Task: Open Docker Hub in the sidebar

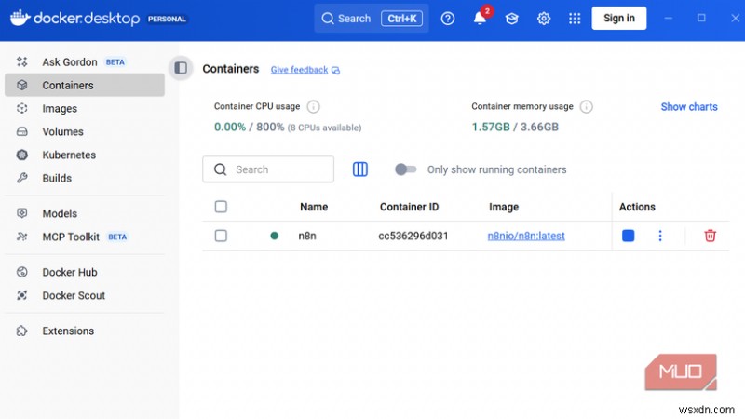Action: coord(85,272)
